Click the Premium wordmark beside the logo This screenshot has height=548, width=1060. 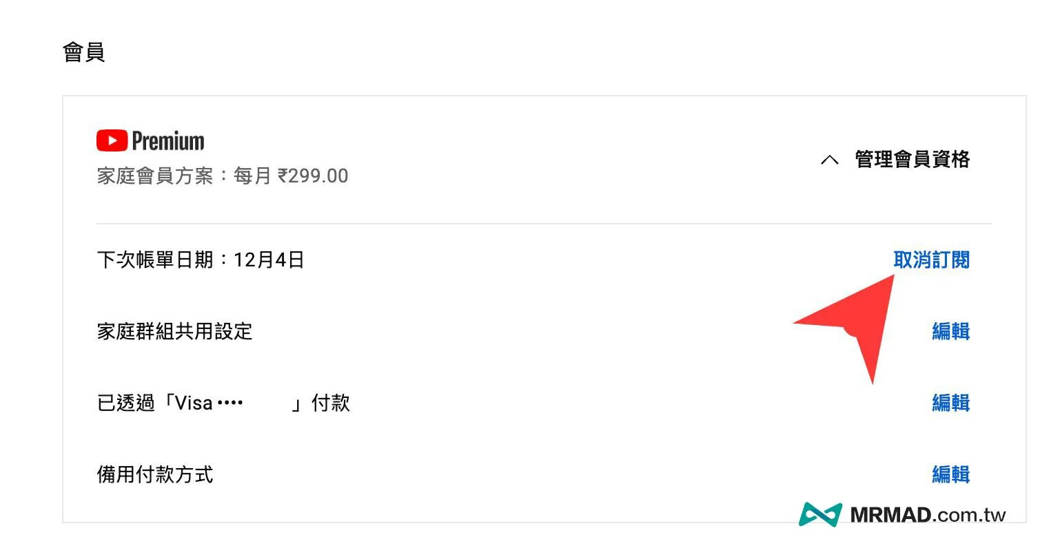168,141
